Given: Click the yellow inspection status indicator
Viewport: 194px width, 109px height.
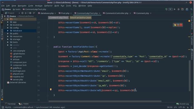Looking at the screenshot, I should click(189, 21).
